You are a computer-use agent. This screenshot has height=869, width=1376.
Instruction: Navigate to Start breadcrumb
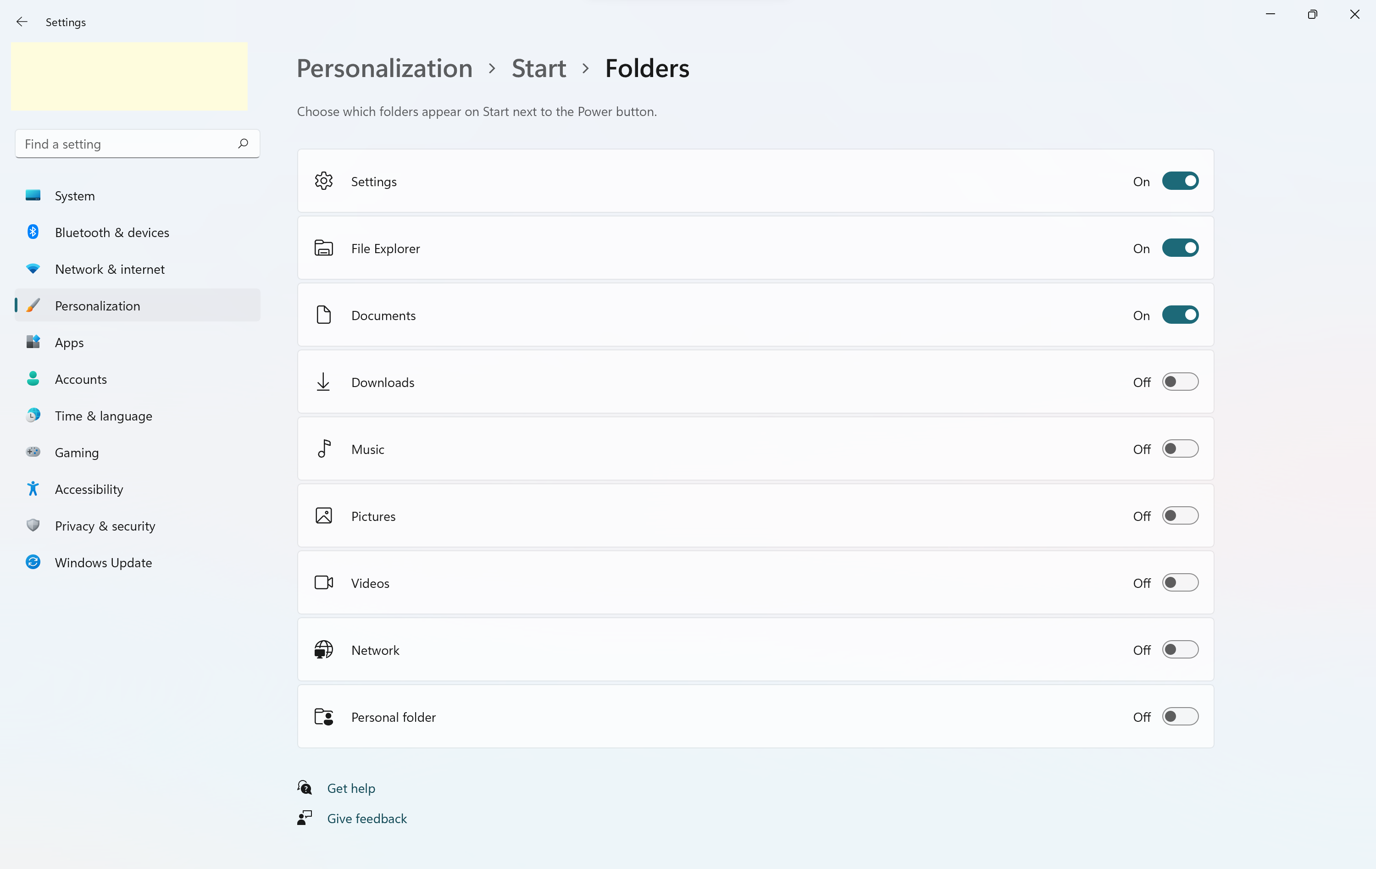pyautogui.click(x=538, y=69)
